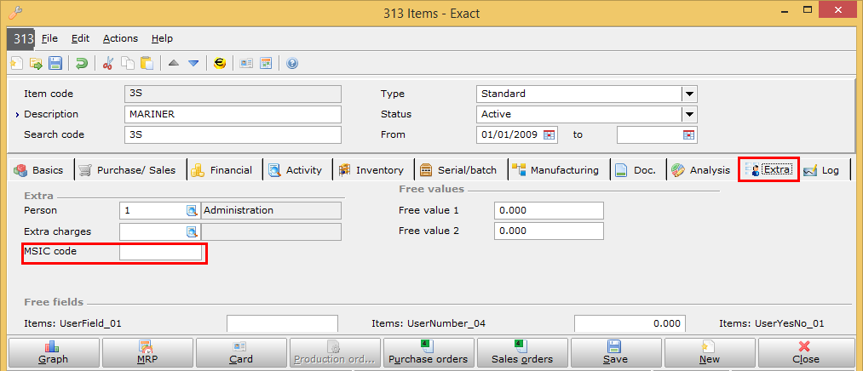Click the Save floppy disk toolbar icon
The height and width of the screenshot is (371, 863).
tap(55, 63)
